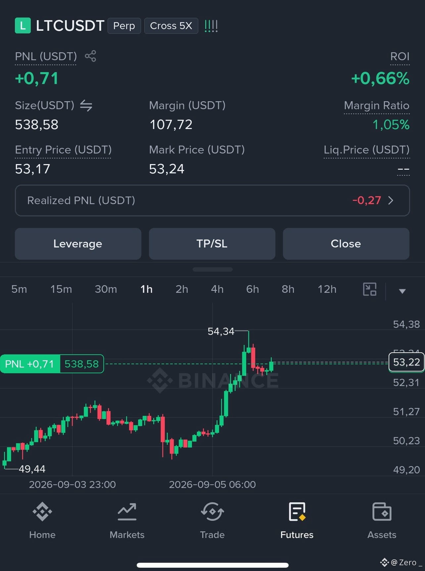Click the Leverage button

(78, 244)
